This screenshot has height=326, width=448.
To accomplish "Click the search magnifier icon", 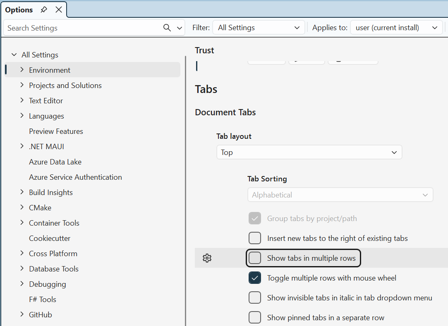I will click(167, 28).
